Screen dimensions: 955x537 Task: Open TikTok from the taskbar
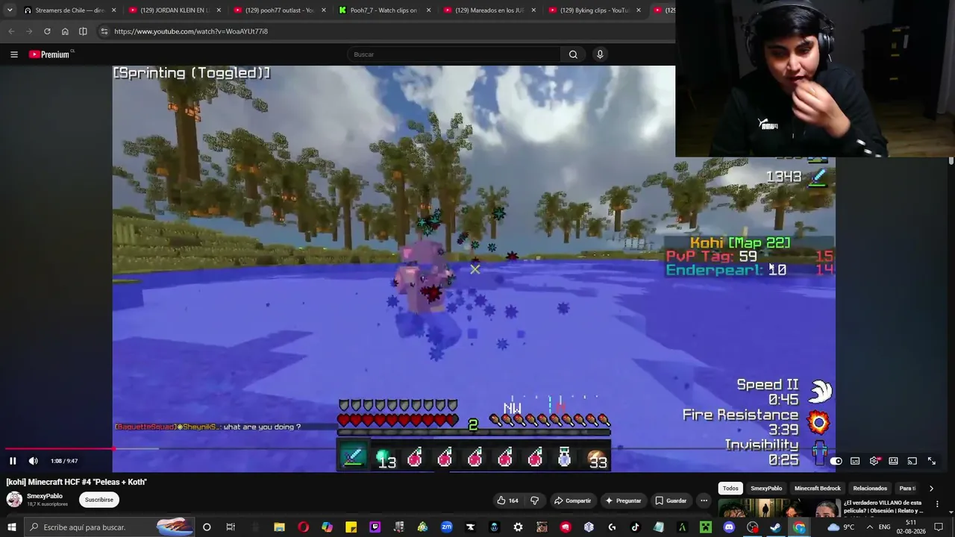636,527
